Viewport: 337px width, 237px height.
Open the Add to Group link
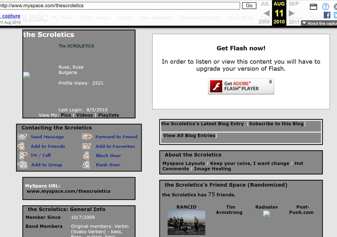(47, 165)
